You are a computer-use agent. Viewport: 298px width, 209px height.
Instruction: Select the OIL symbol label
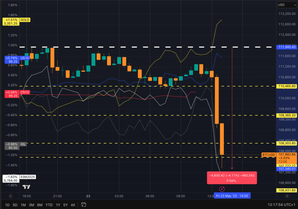tap(23, 144)
